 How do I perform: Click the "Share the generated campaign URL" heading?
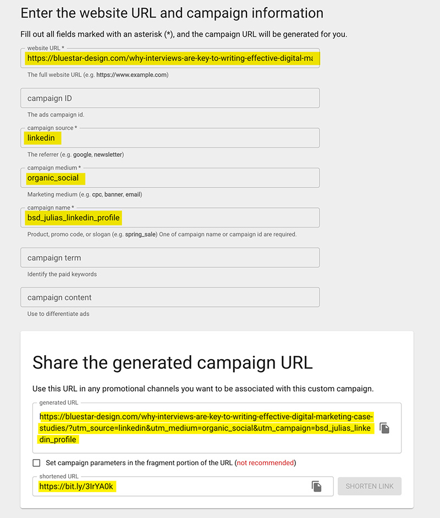click(x=173, y=363)
